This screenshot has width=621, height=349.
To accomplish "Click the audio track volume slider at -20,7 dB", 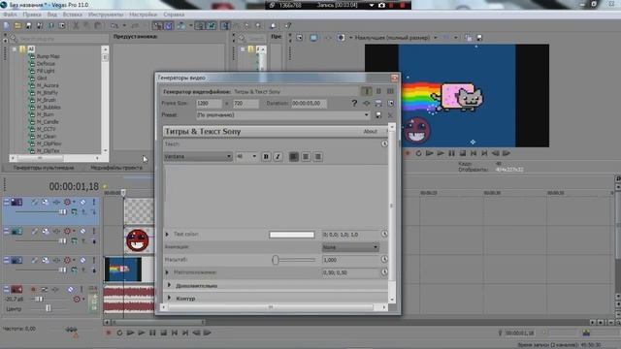I will [40, 300].
